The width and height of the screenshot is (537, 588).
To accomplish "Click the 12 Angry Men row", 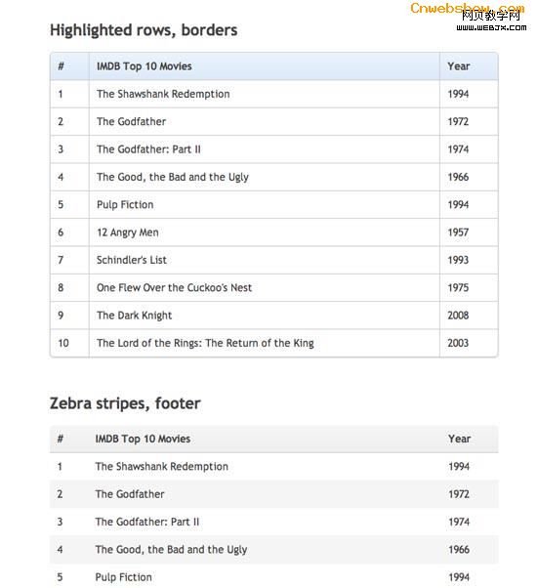I will coord(274,232).
